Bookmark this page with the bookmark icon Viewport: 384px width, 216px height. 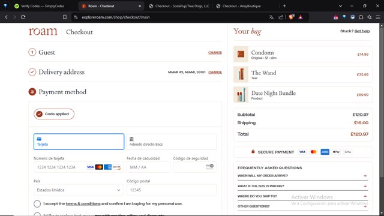[x=65, y=17]
